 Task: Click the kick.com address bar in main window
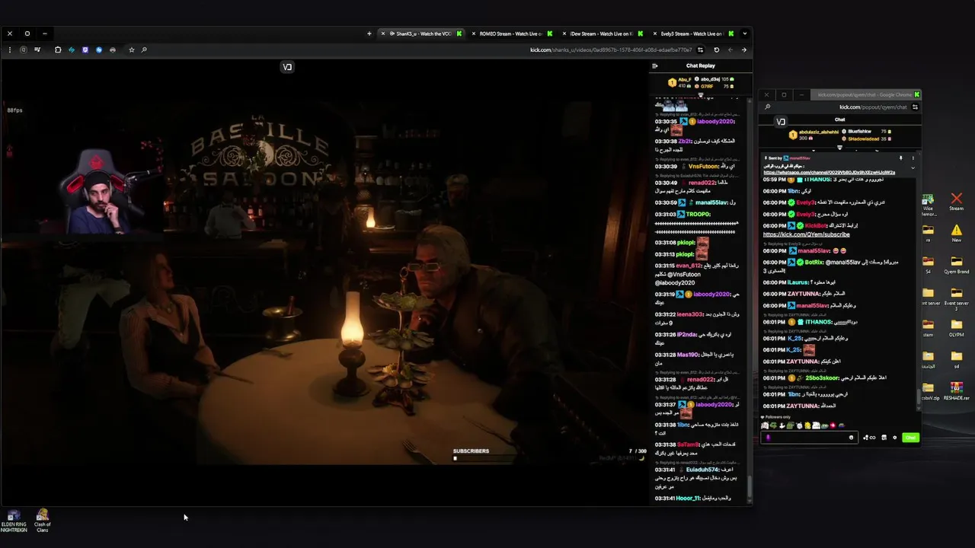tap(611, 49)
